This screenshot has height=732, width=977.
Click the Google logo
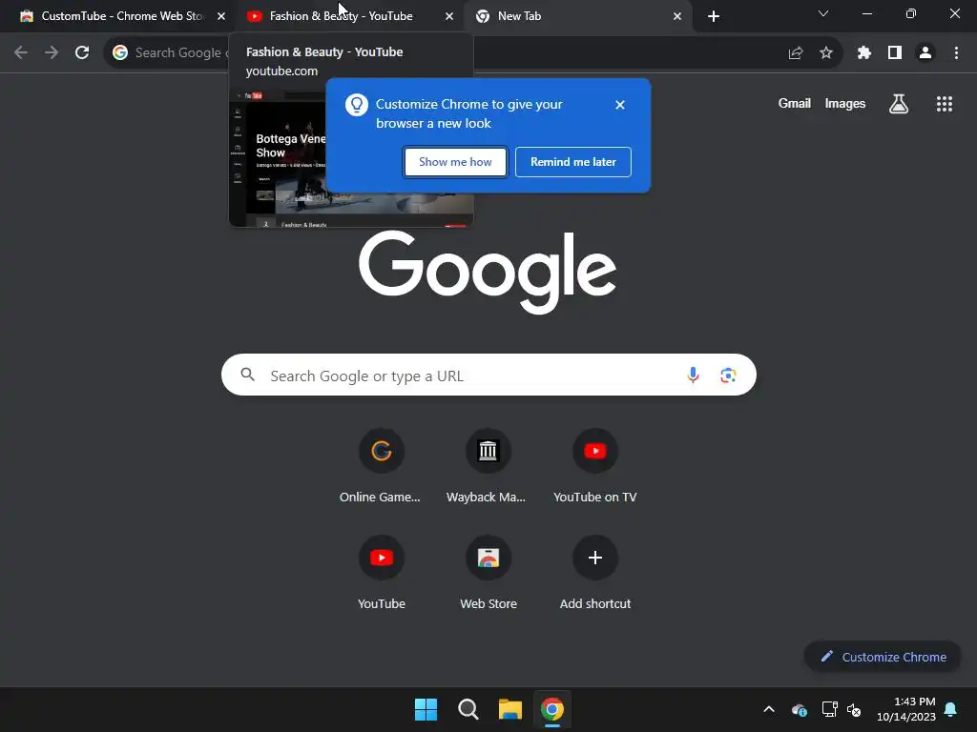click(x=488, y=273)
